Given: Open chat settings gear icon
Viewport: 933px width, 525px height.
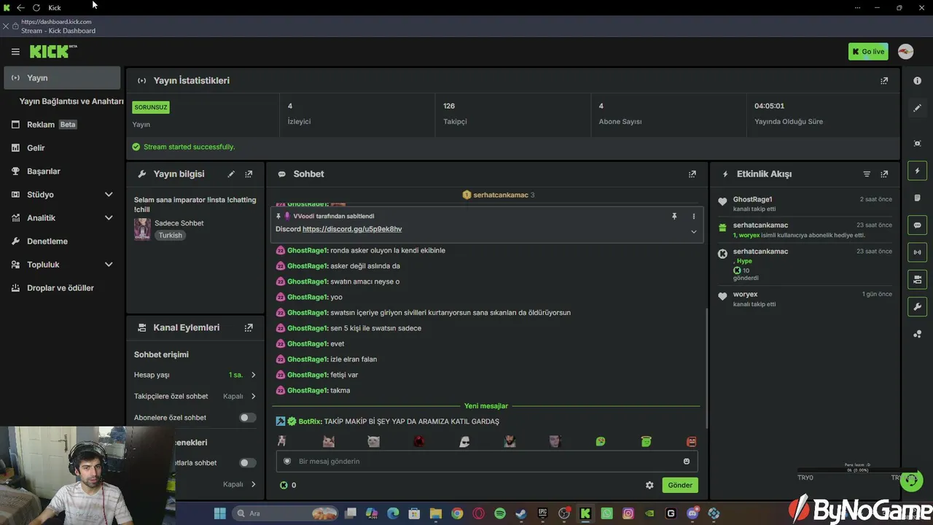Looking at the screenshot, I should point(649,485).
